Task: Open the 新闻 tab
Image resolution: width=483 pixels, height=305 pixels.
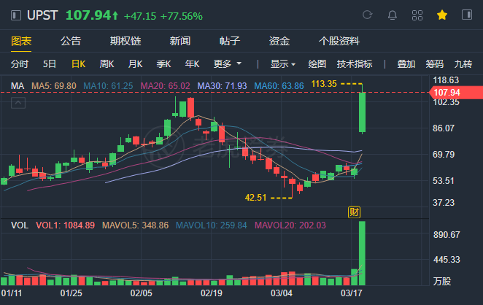Action: [x=180, y=41]
